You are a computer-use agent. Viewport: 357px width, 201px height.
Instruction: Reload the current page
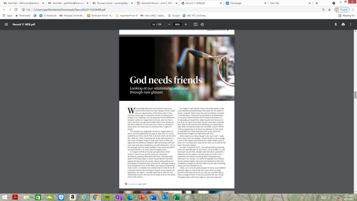tap(16, 10)
